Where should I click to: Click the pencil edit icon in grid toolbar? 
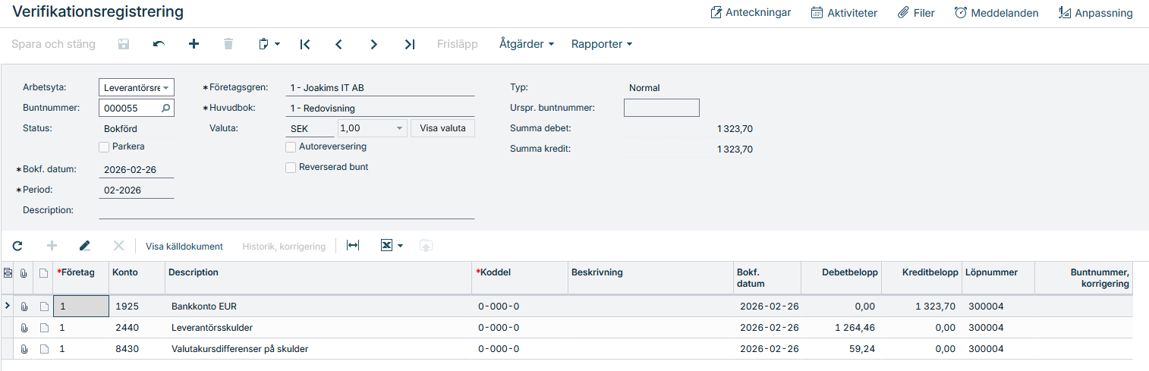[x=84, y=246]
